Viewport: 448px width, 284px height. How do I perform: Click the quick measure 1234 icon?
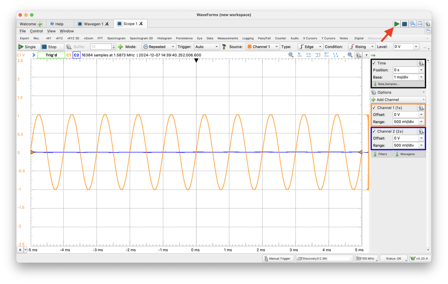tap(335, 55)
